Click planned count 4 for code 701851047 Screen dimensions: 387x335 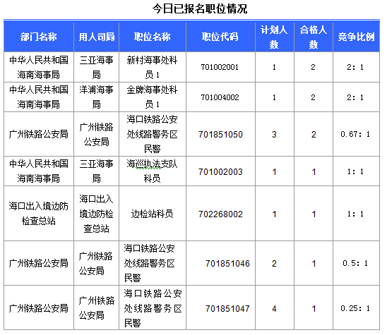point(274,309)
